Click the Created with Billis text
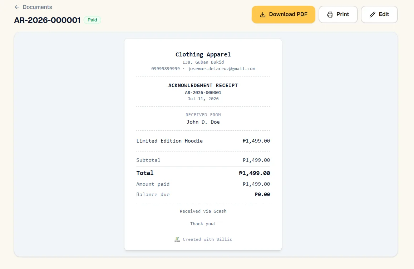The image size is (414, 269). tap(207, 239)
